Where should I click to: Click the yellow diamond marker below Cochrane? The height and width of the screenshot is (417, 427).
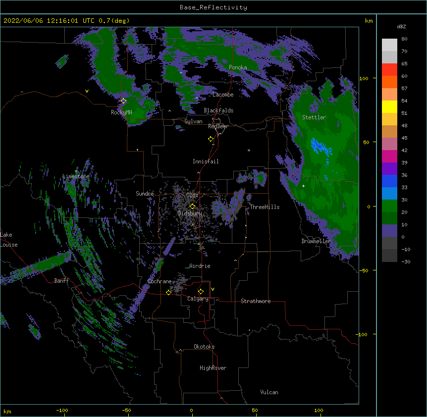[168, 292]
